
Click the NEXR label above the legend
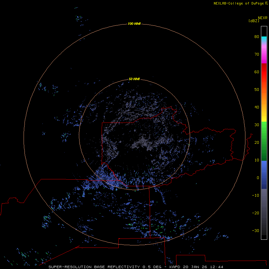262,18
